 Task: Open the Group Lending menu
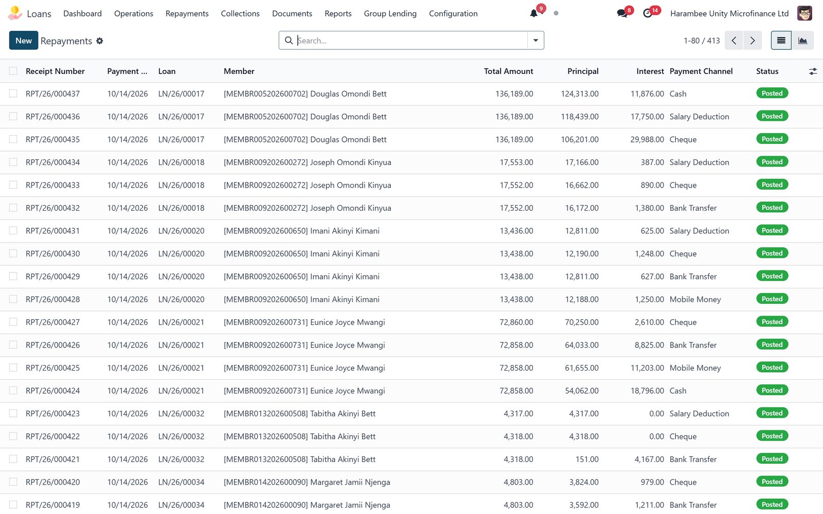pos(390,13)
